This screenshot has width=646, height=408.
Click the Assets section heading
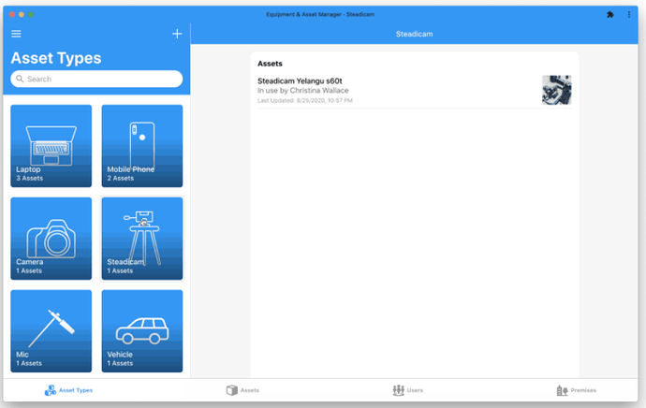coord(270,64)
